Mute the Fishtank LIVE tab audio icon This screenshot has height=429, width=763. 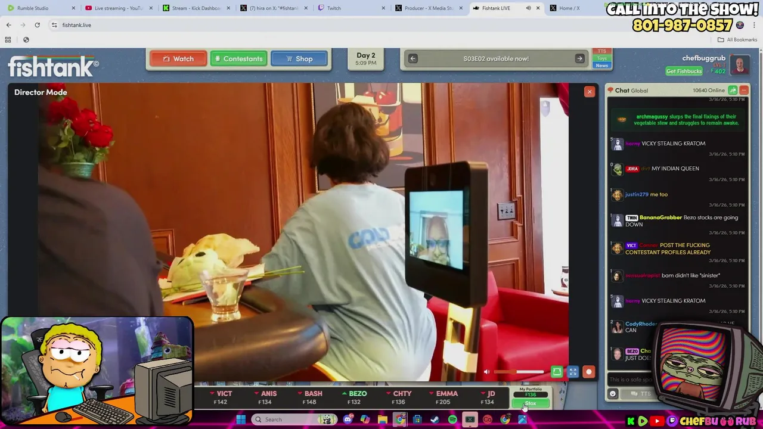(528, 8)
